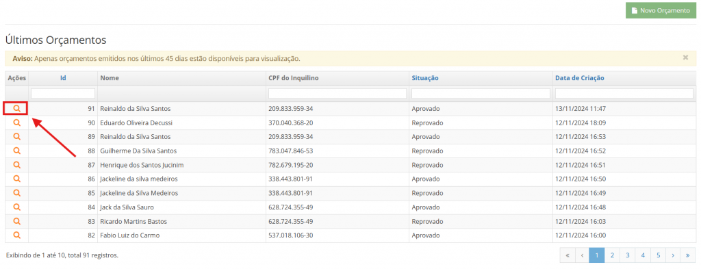Screen dimensions: 701x269
Task: Click name Eduardo Oliveira Decussi
Action: [136, 123]
